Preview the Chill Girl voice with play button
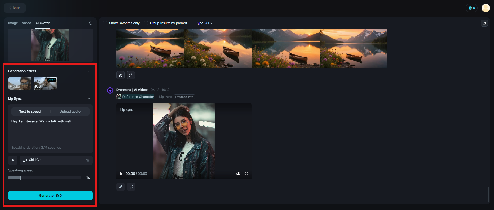The image size is (494, 210). pos(13,160)
